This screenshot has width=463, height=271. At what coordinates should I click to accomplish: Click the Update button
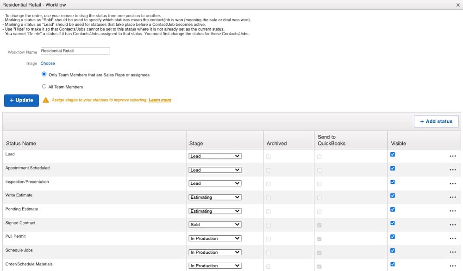(21, 100)
